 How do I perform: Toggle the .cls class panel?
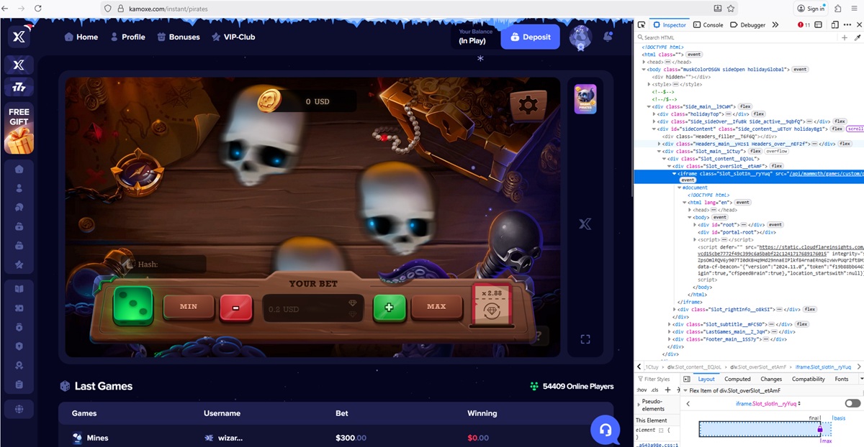click(x=654, y=390)
